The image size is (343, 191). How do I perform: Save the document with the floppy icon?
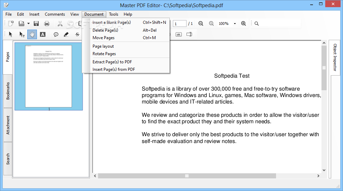click(36, 23)
